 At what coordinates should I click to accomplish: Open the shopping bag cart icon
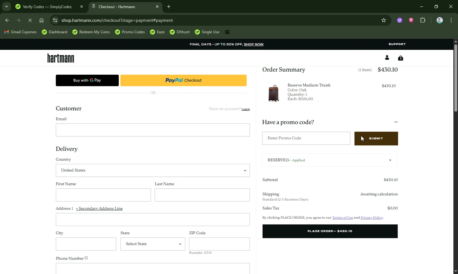tap(400, 58)
